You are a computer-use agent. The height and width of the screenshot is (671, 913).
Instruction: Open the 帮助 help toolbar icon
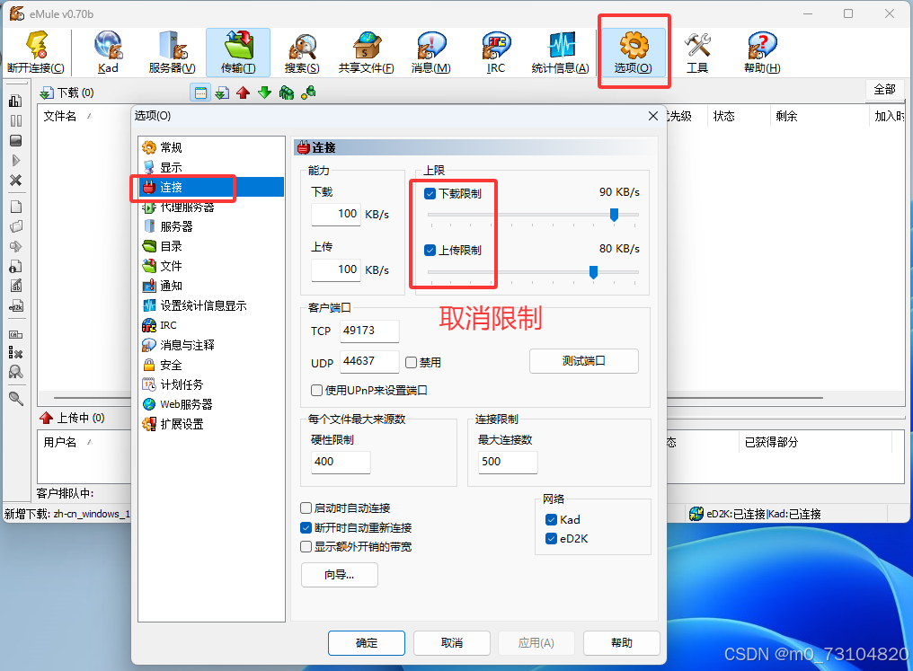point(762,52)
